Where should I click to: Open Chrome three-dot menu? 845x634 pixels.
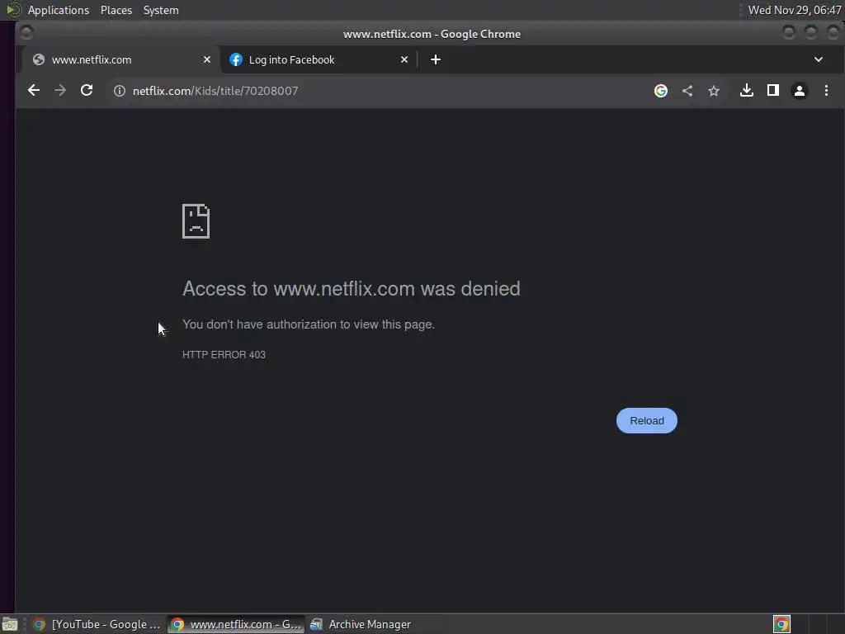826,91
